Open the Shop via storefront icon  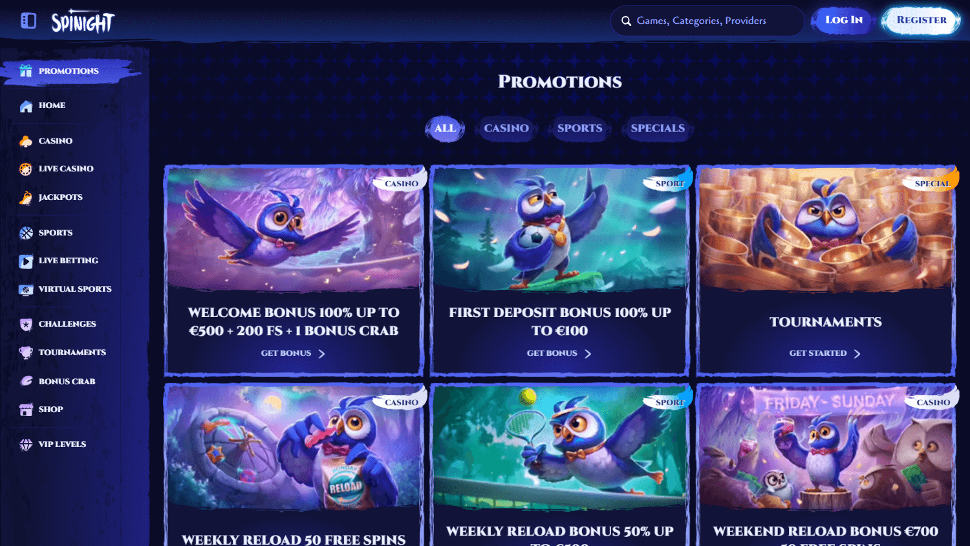pyautogui.click(x=26, y=409)
